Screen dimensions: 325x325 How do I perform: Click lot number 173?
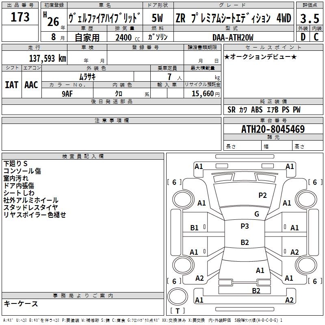(20, 17)
